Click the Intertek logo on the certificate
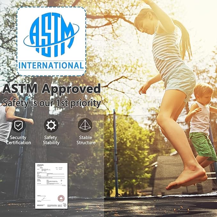The height and width of the screenshot is (217, 217). point(40,165)
